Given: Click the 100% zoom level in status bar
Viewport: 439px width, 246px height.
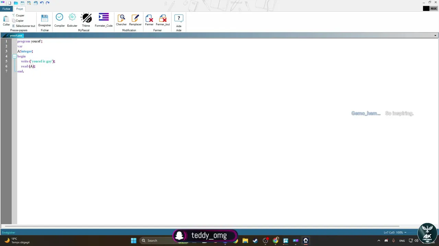Looking at the screenshot, I should 400,232.
